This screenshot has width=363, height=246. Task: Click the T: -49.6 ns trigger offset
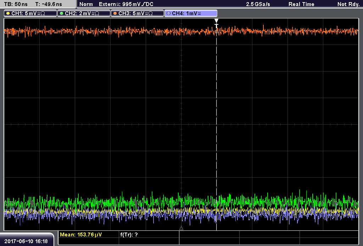click(49, 4)
